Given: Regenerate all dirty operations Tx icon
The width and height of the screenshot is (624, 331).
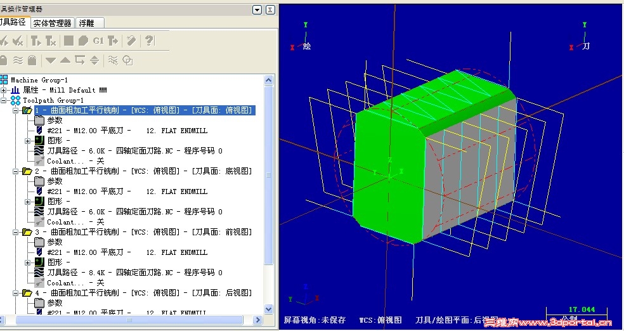Looking at the screenshot, I should pos(51,41).
